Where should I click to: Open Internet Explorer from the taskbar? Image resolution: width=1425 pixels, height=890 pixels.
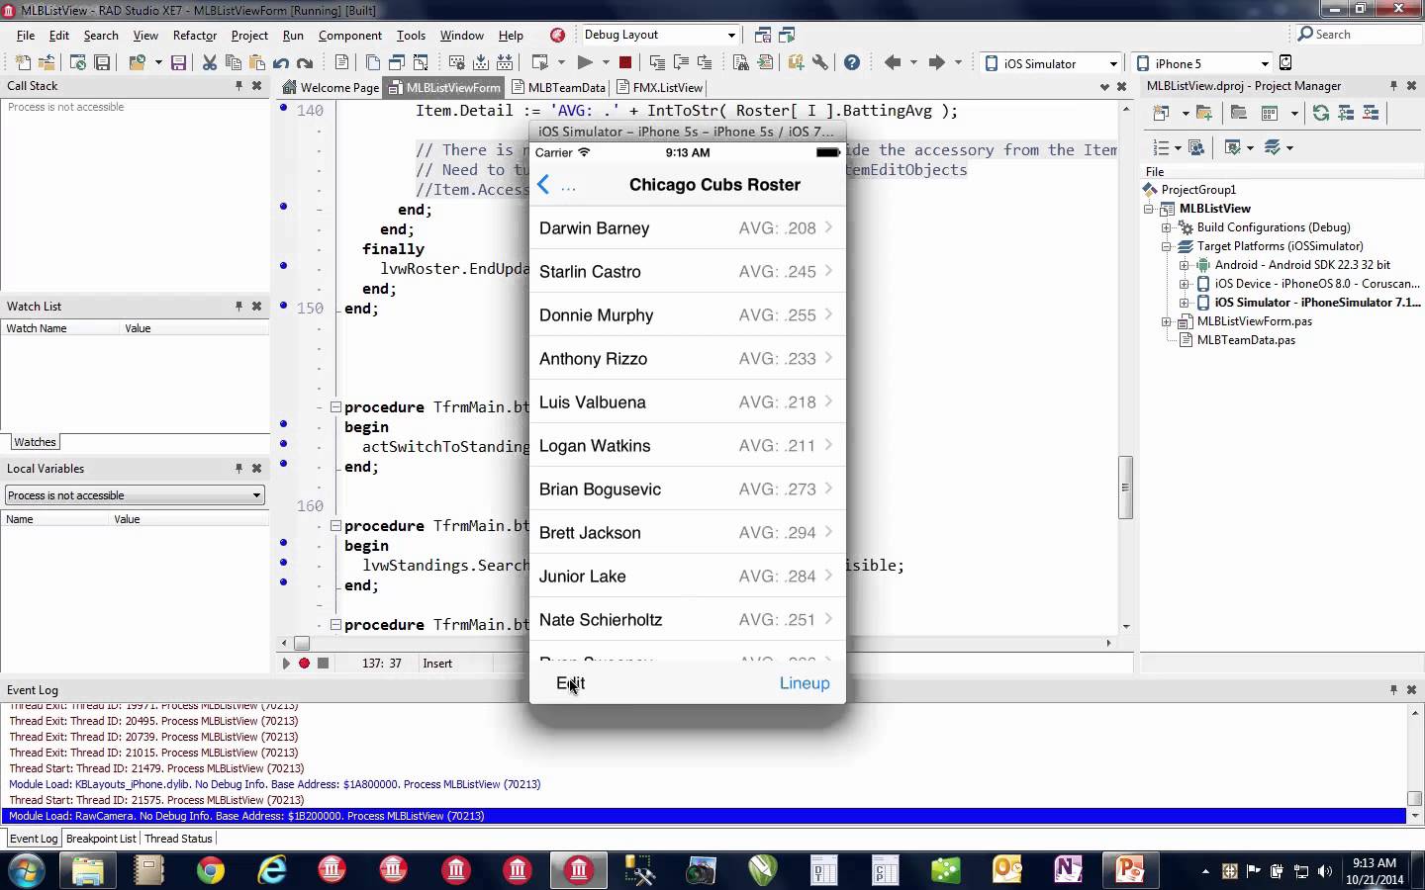[271, 870]
